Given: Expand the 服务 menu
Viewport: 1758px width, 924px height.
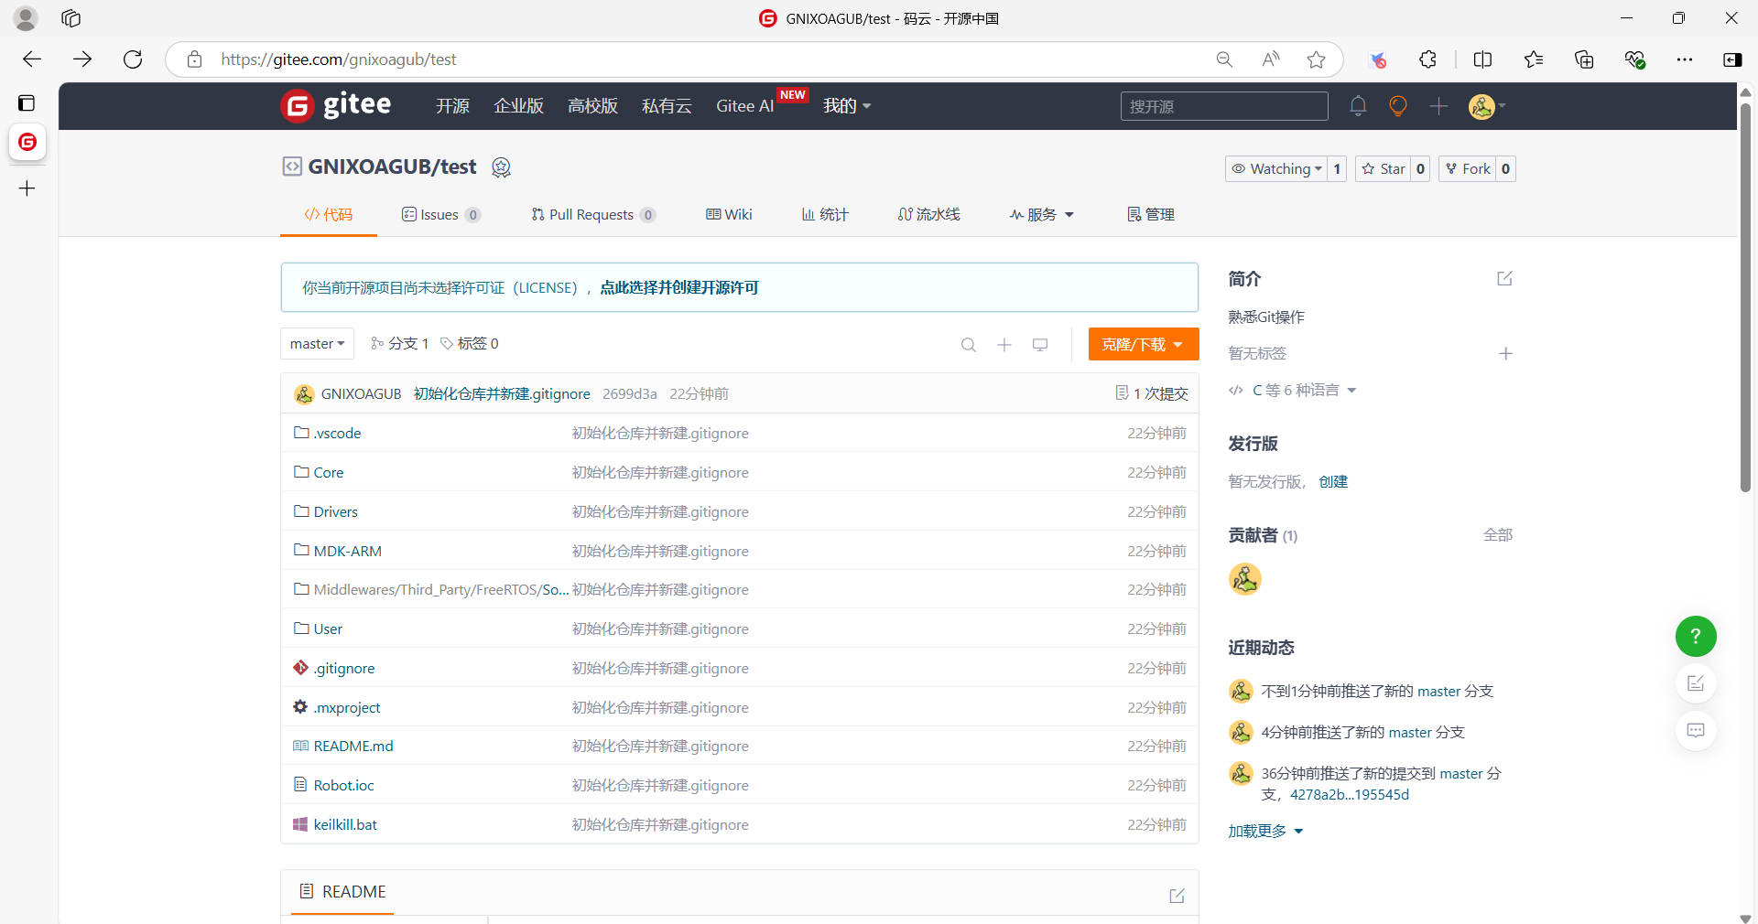Looking at the screenshot, I should (x=1041, y=214).
